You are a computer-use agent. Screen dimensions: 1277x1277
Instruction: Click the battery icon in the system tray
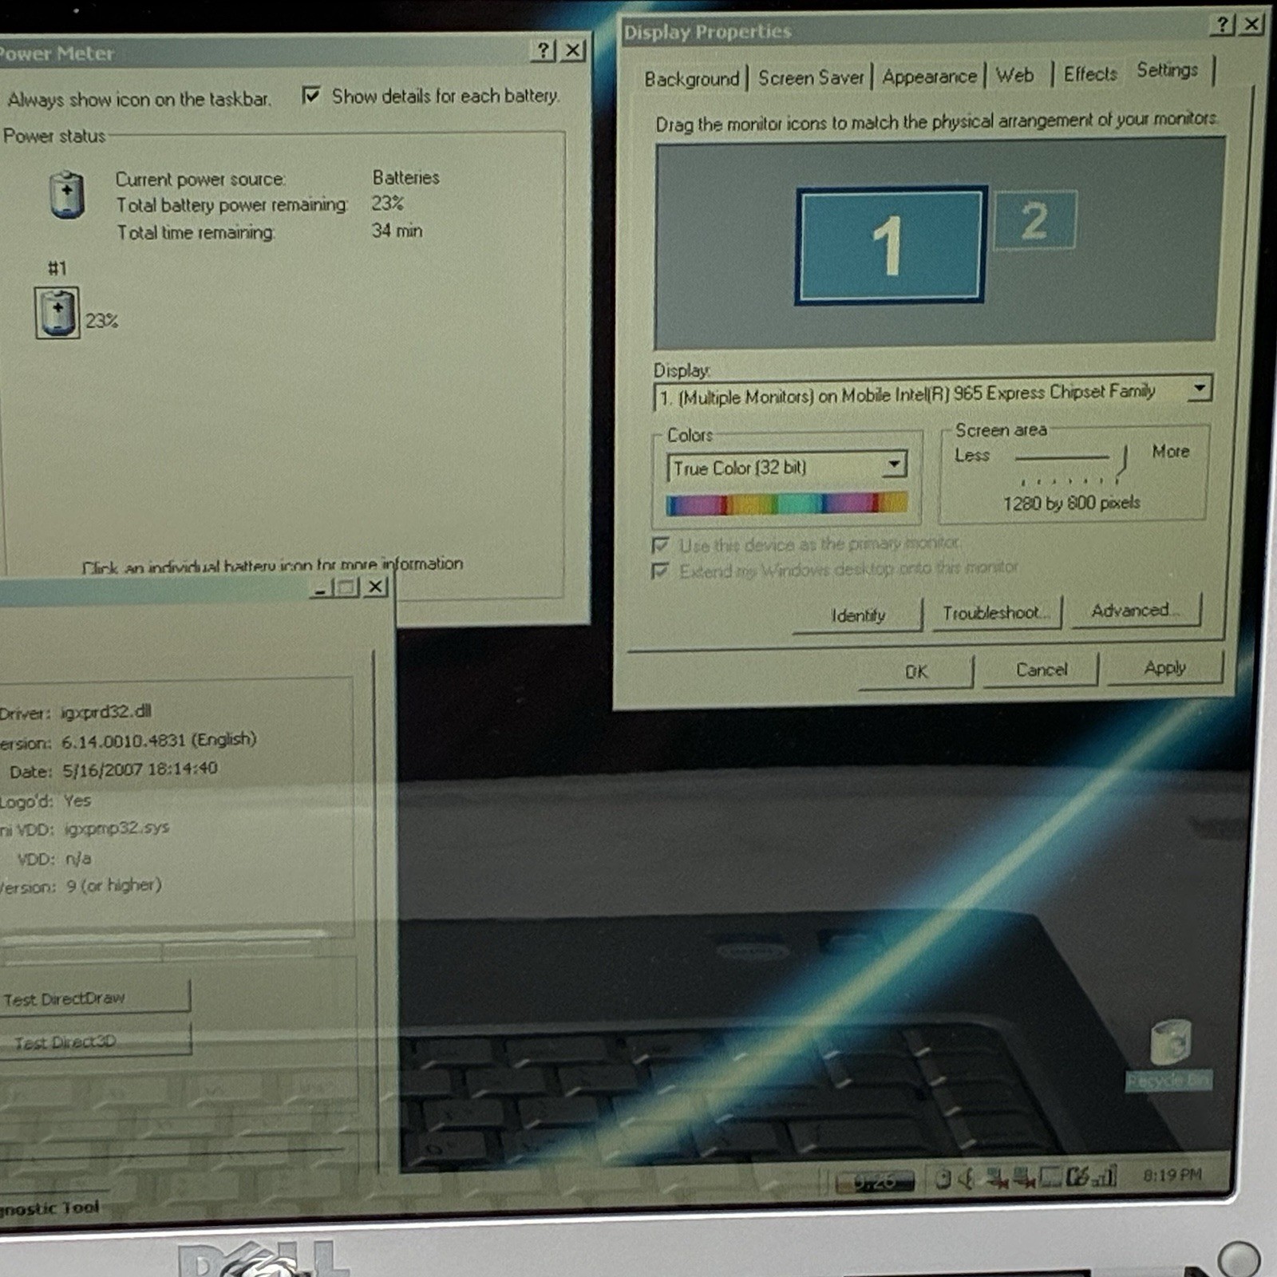coord(943,1179)
